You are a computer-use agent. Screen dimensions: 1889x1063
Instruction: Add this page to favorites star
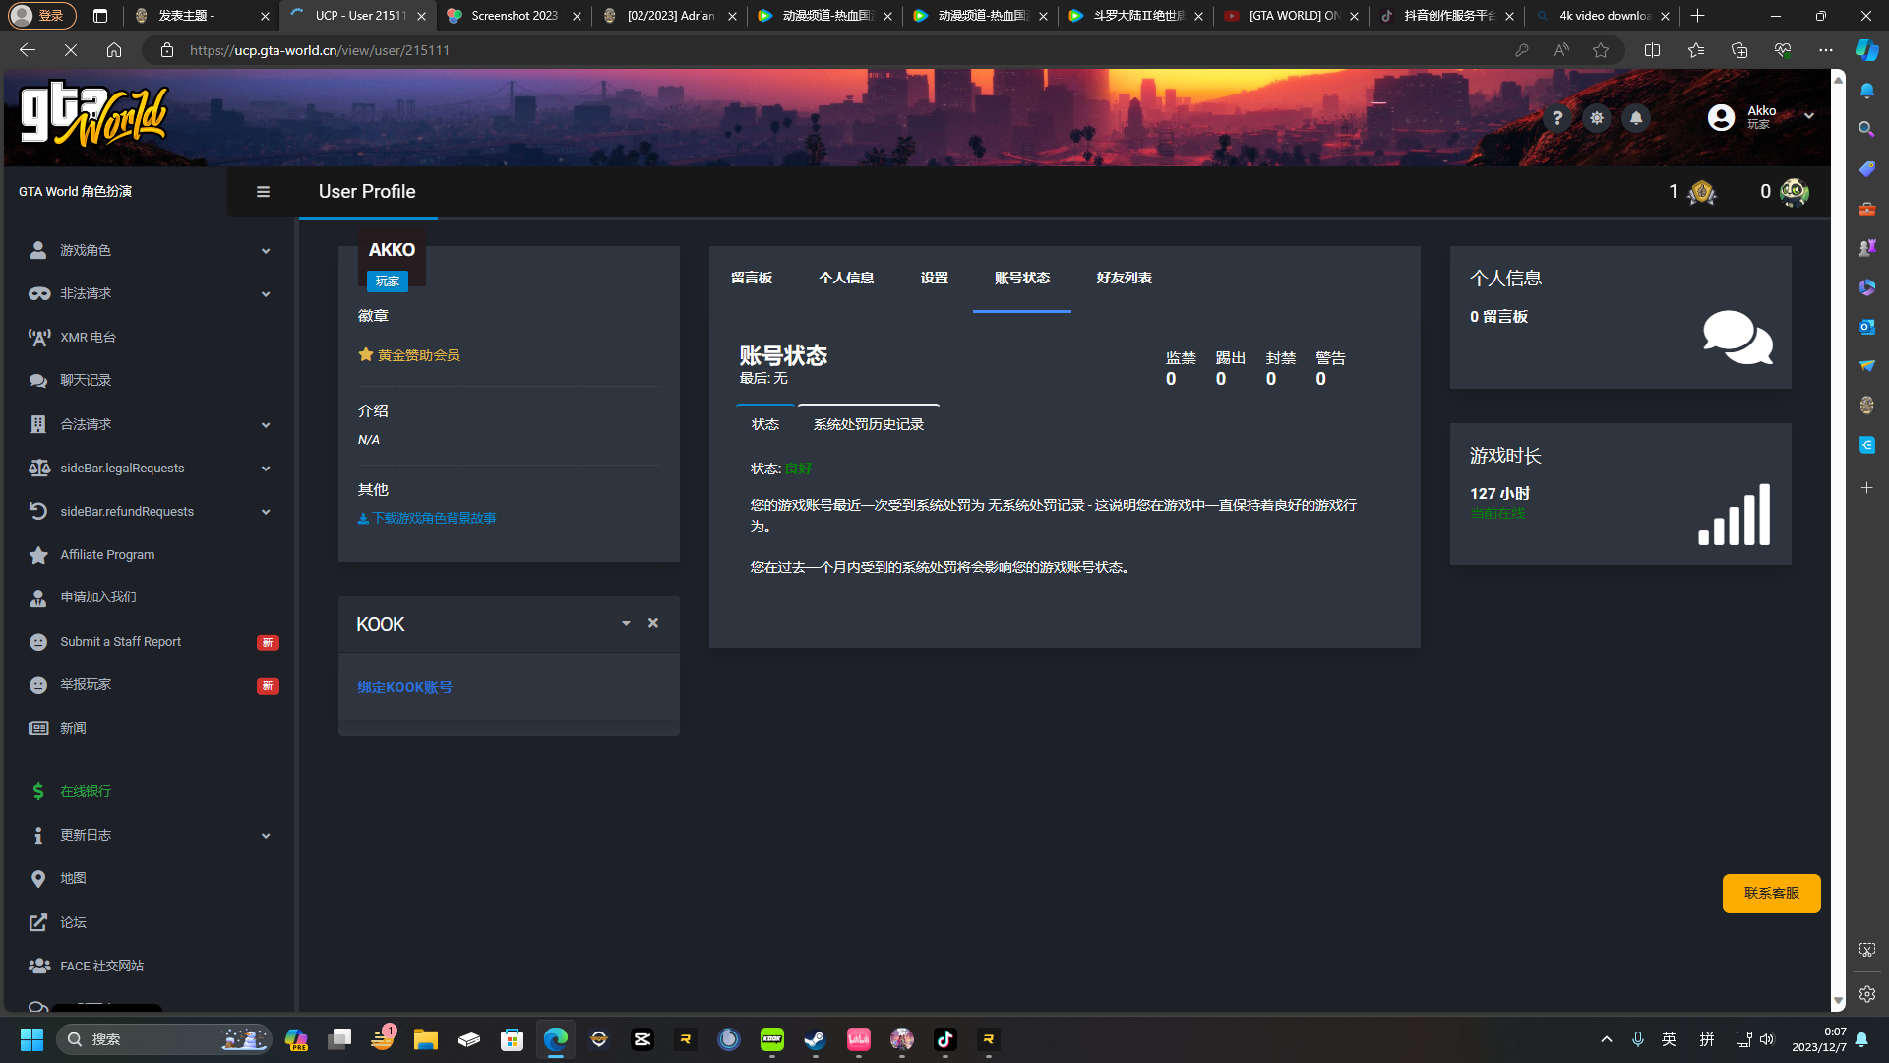[x=1601, y=50]
